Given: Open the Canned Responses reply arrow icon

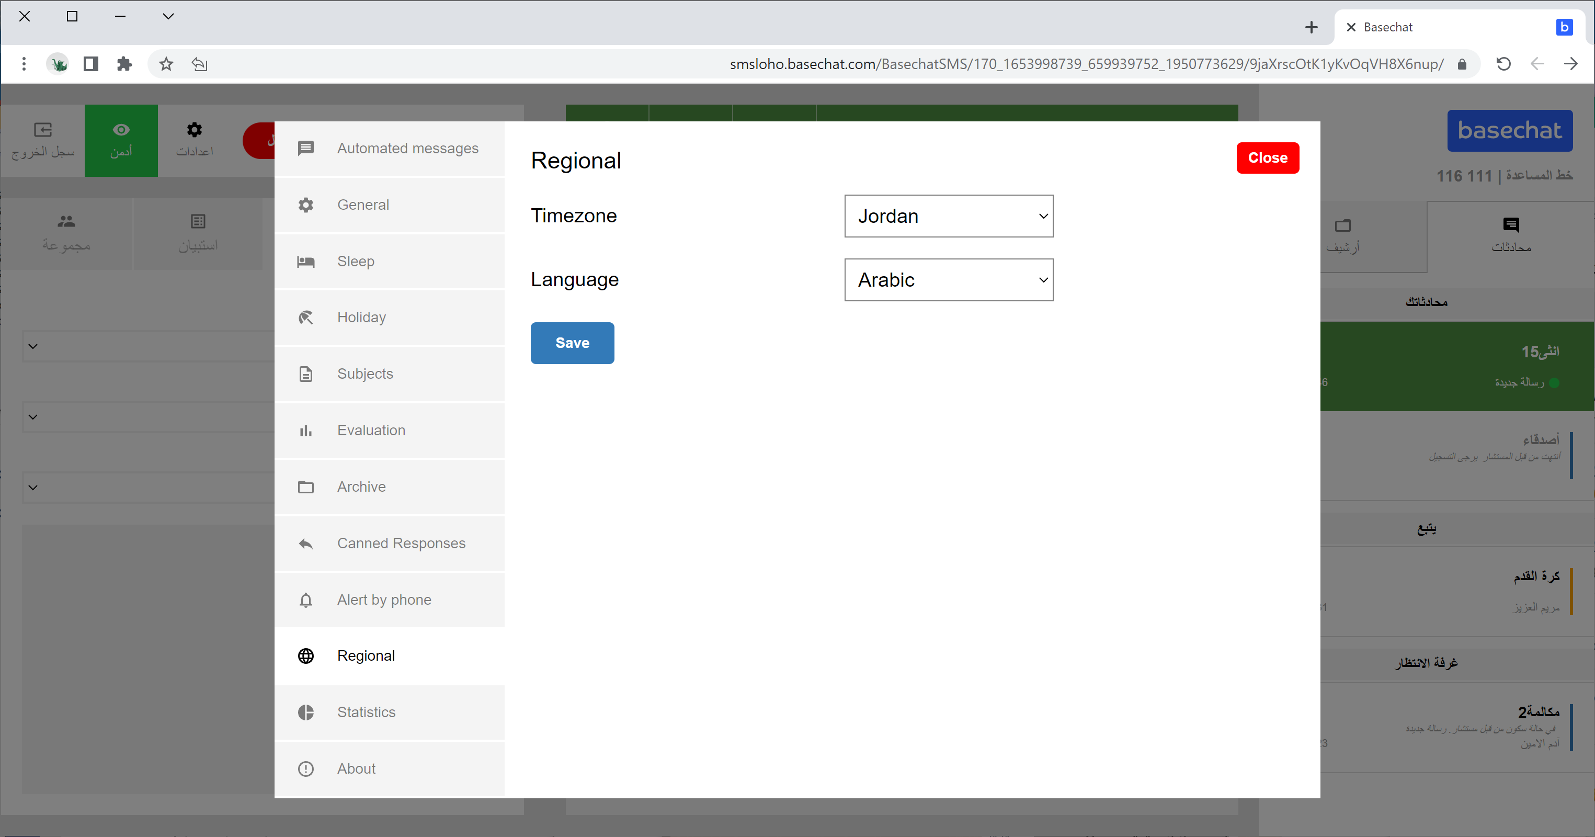Looking at the screenshot, I should click(x=306, y=544).
